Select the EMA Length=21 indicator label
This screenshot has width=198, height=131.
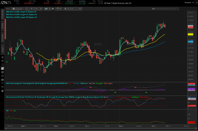click(x=22, y=14)
